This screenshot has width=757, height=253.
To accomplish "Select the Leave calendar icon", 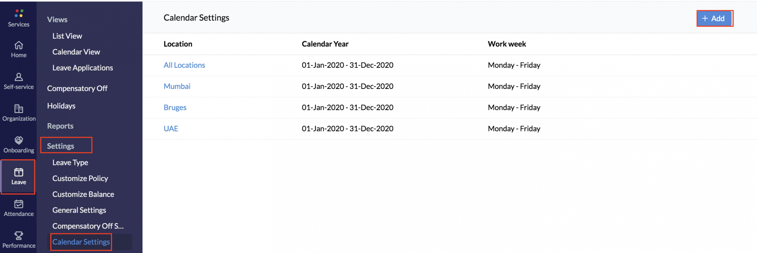I will (x=19, y=172).
